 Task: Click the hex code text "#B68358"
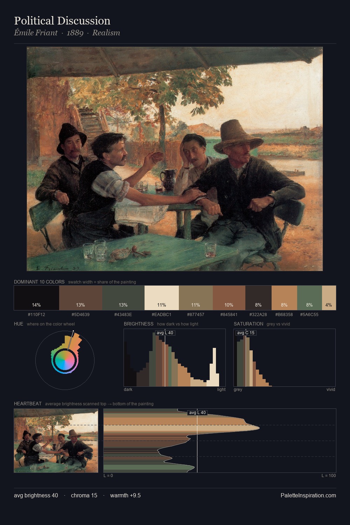click(x=284, y=315)
